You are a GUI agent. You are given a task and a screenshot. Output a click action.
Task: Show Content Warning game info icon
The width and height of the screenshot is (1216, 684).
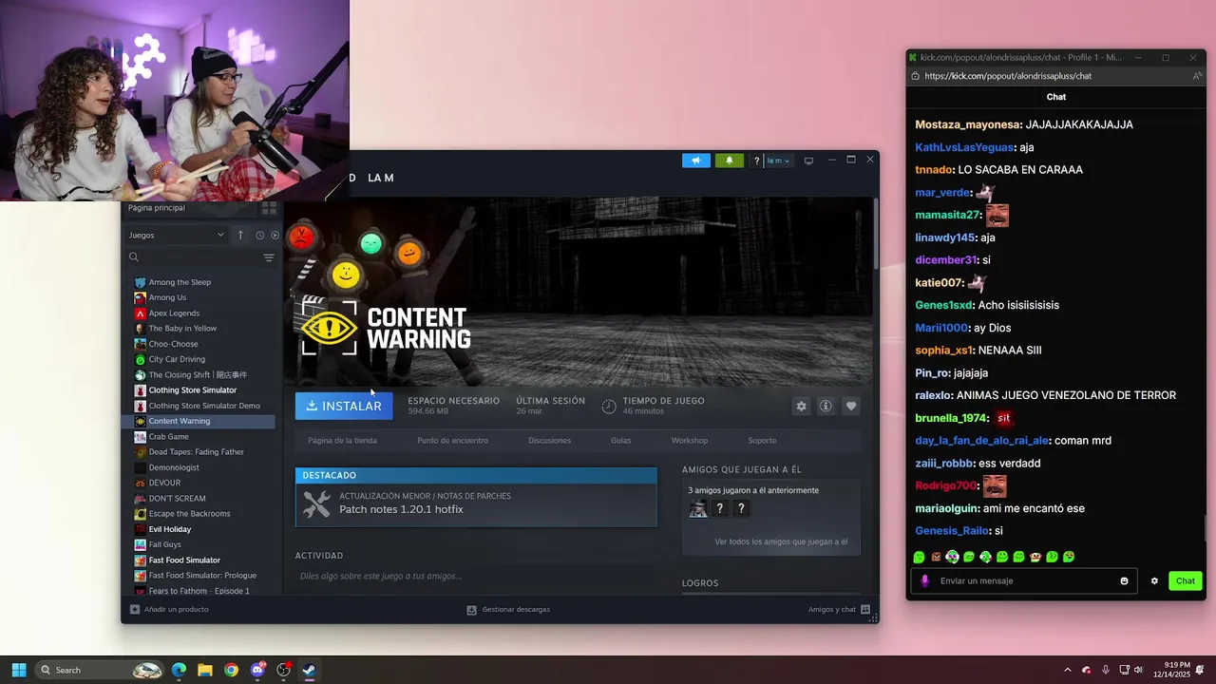tap(826, 406)
